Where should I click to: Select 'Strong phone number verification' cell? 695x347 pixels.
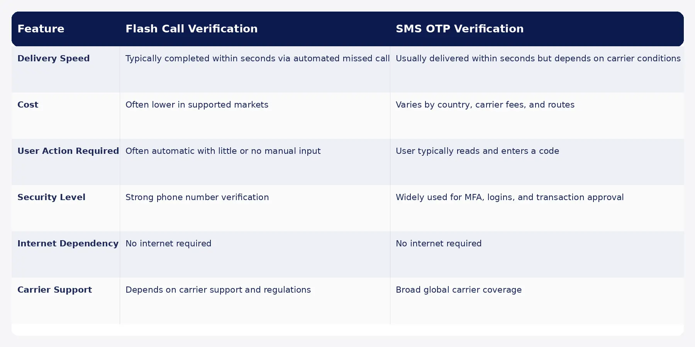[255, 208]
